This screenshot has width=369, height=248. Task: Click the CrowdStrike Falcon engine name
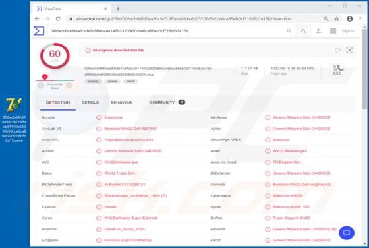pos(59,195)
